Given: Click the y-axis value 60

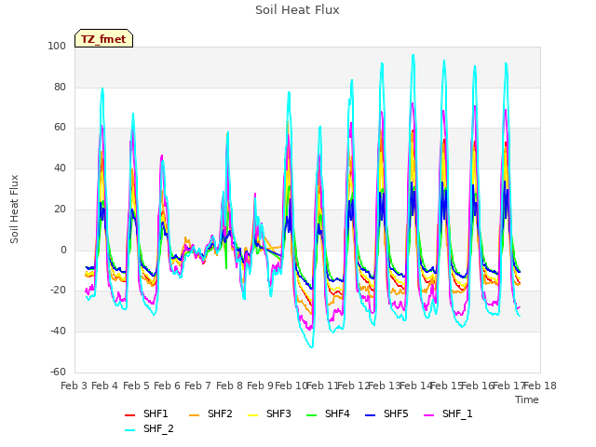Looking at the screenshot, I should point(60,128).
